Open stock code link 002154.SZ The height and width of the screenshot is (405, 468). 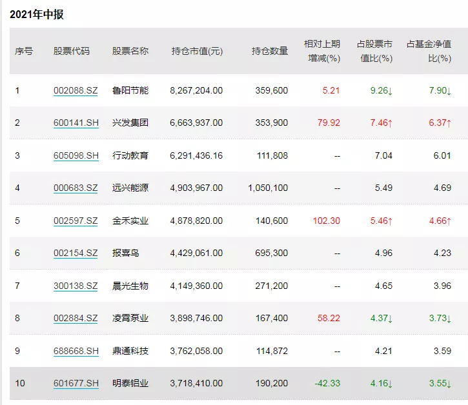(76, 253)
